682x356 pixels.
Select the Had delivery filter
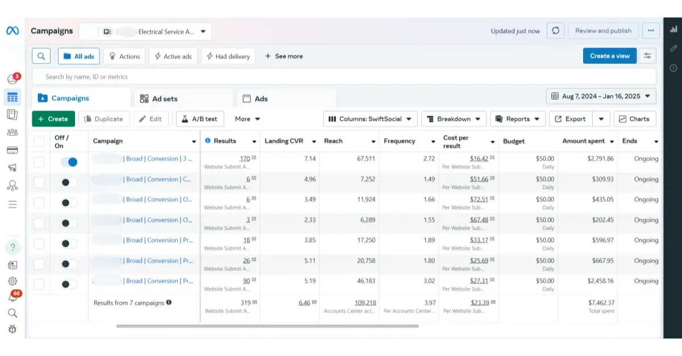(228, 56)
